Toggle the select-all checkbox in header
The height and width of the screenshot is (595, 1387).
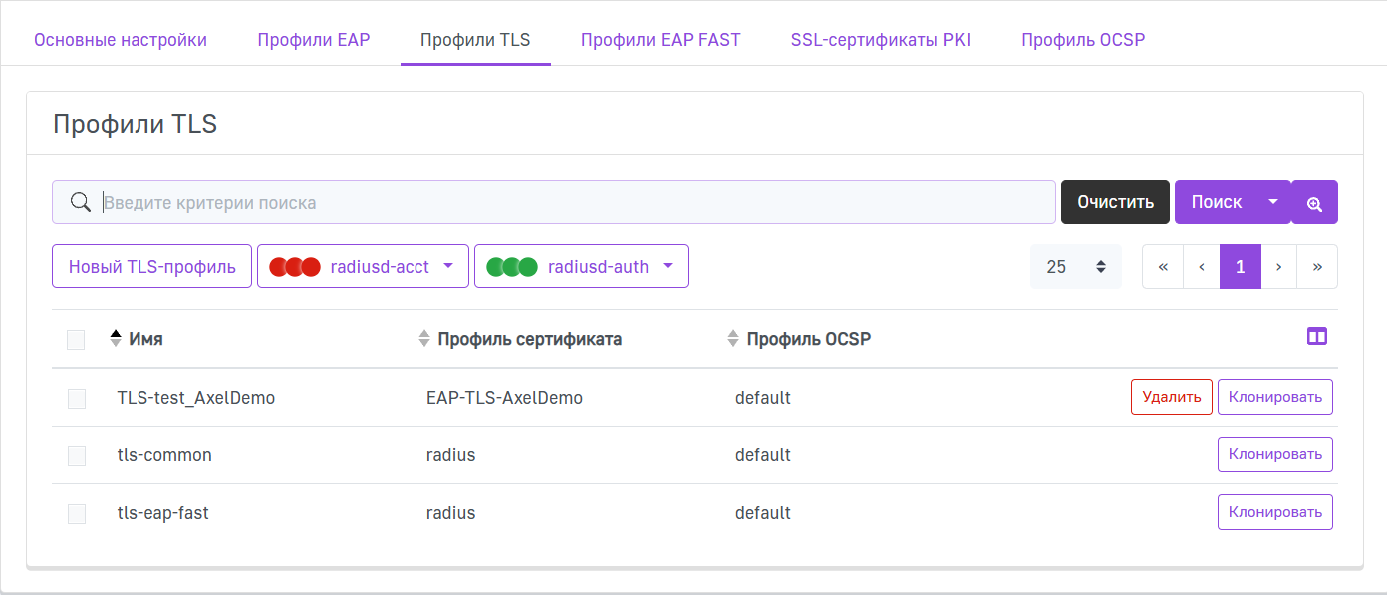pos(76,340)
